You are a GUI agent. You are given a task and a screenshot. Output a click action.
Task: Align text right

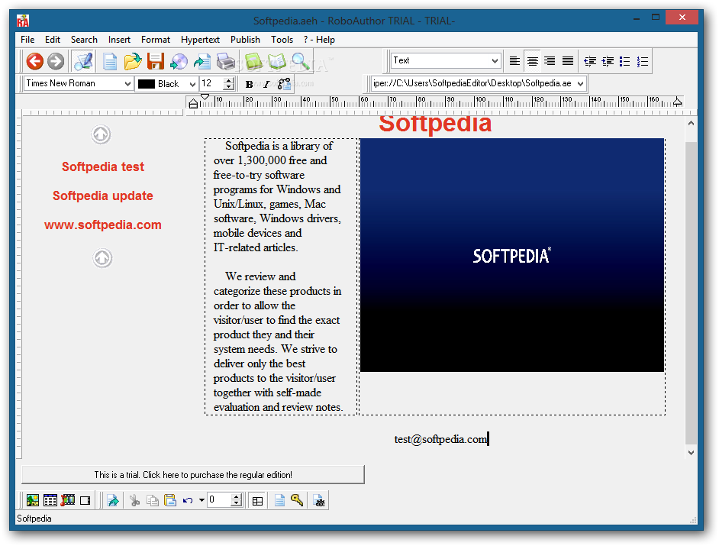click(550, 61)
